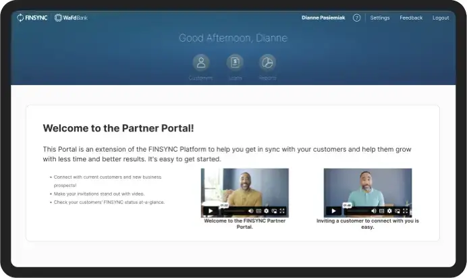
Task: Open the Reports pie chart icon
Action: pos(267,63)
